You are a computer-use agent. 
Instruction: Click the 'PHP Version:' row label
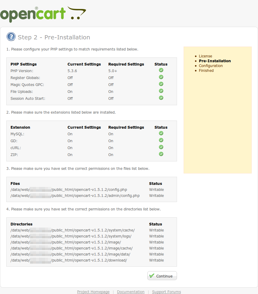[22, 71]
